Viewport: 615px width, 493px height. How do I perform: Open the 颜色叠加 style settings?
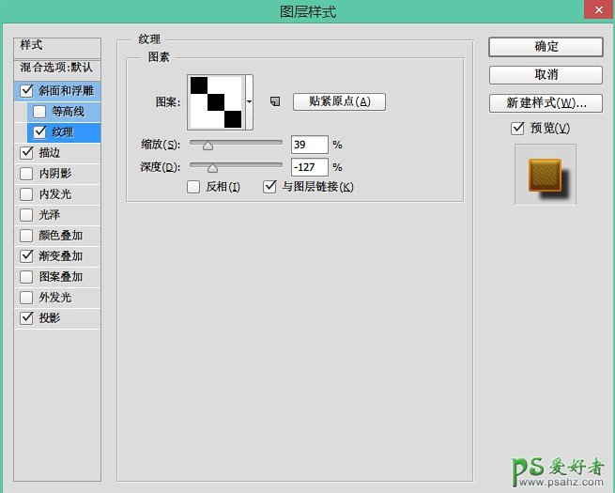click(61, 236)
